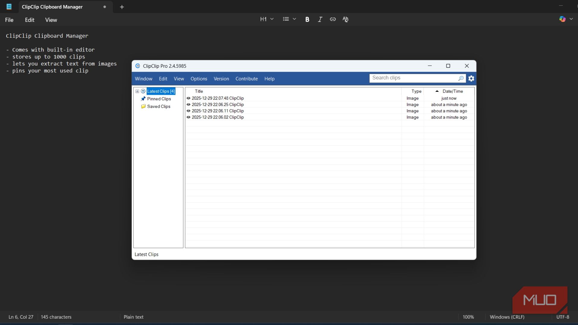
Task: Open zoom level 100% in status bar
Action: [468, 317]
